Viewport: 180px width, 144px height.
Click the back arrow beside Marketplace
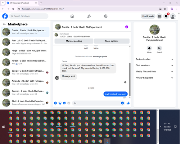click(x=4, y=24)
